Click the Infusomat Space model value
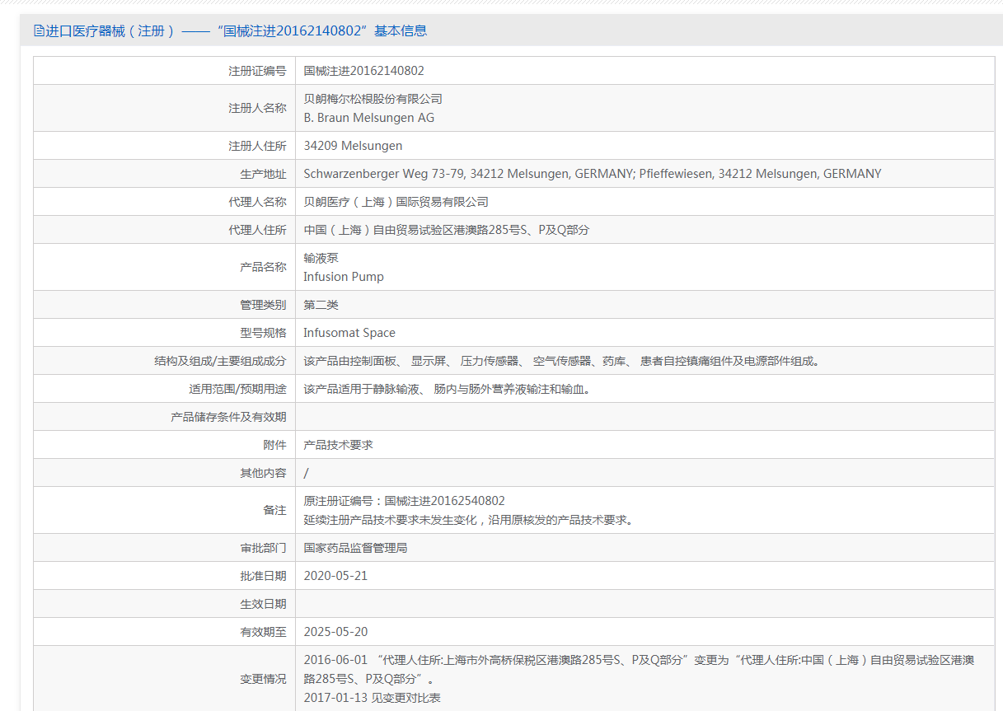This screenshot has width=1003, height=711. 349,333
